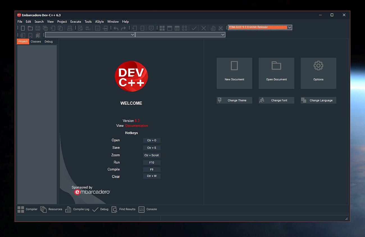Click the New Document tile
The image size is (365, 237).
point(234,73)
